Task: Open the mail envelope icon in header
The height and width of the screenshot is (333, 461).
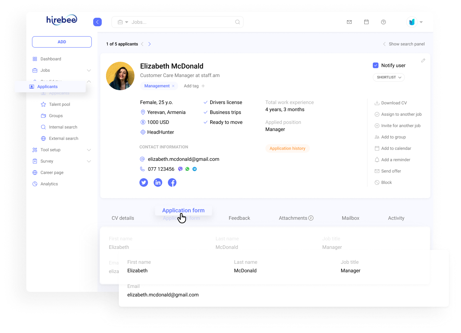Action: (x=349, y=22)
